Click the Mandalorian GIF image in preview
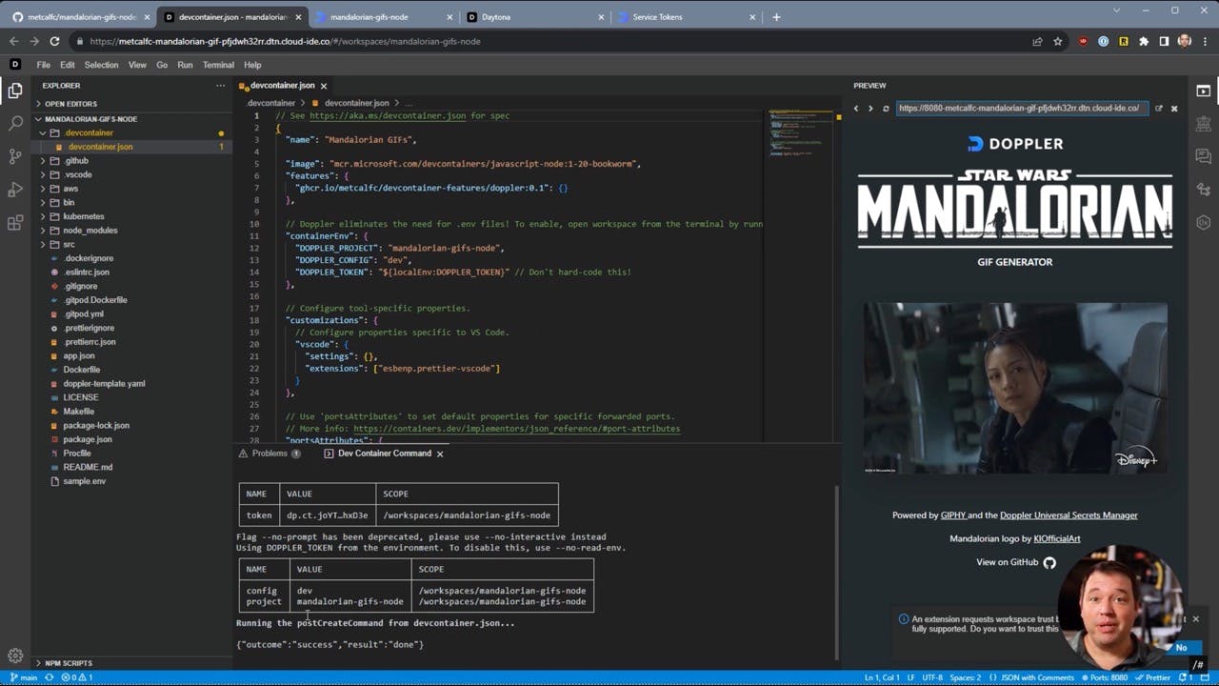 point(1015,388)
